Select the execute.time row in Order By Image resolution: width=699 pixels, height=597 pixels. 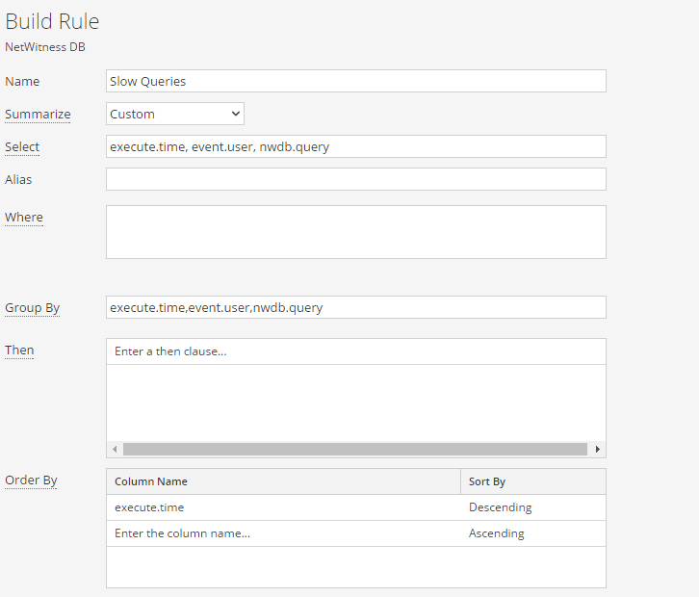click(283, 507)
